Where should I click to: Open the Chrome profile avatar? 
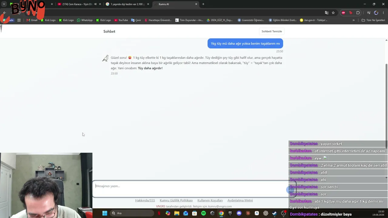376,13
